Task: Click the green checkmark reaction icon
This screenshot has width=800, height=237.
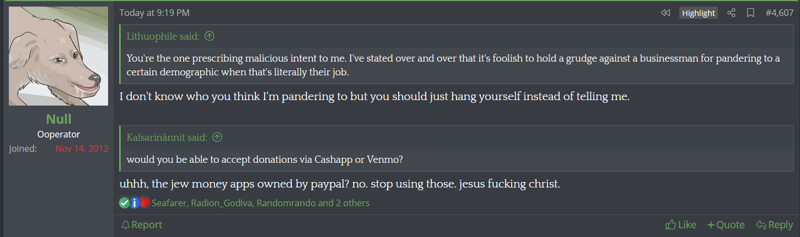Action: point(125,203)
